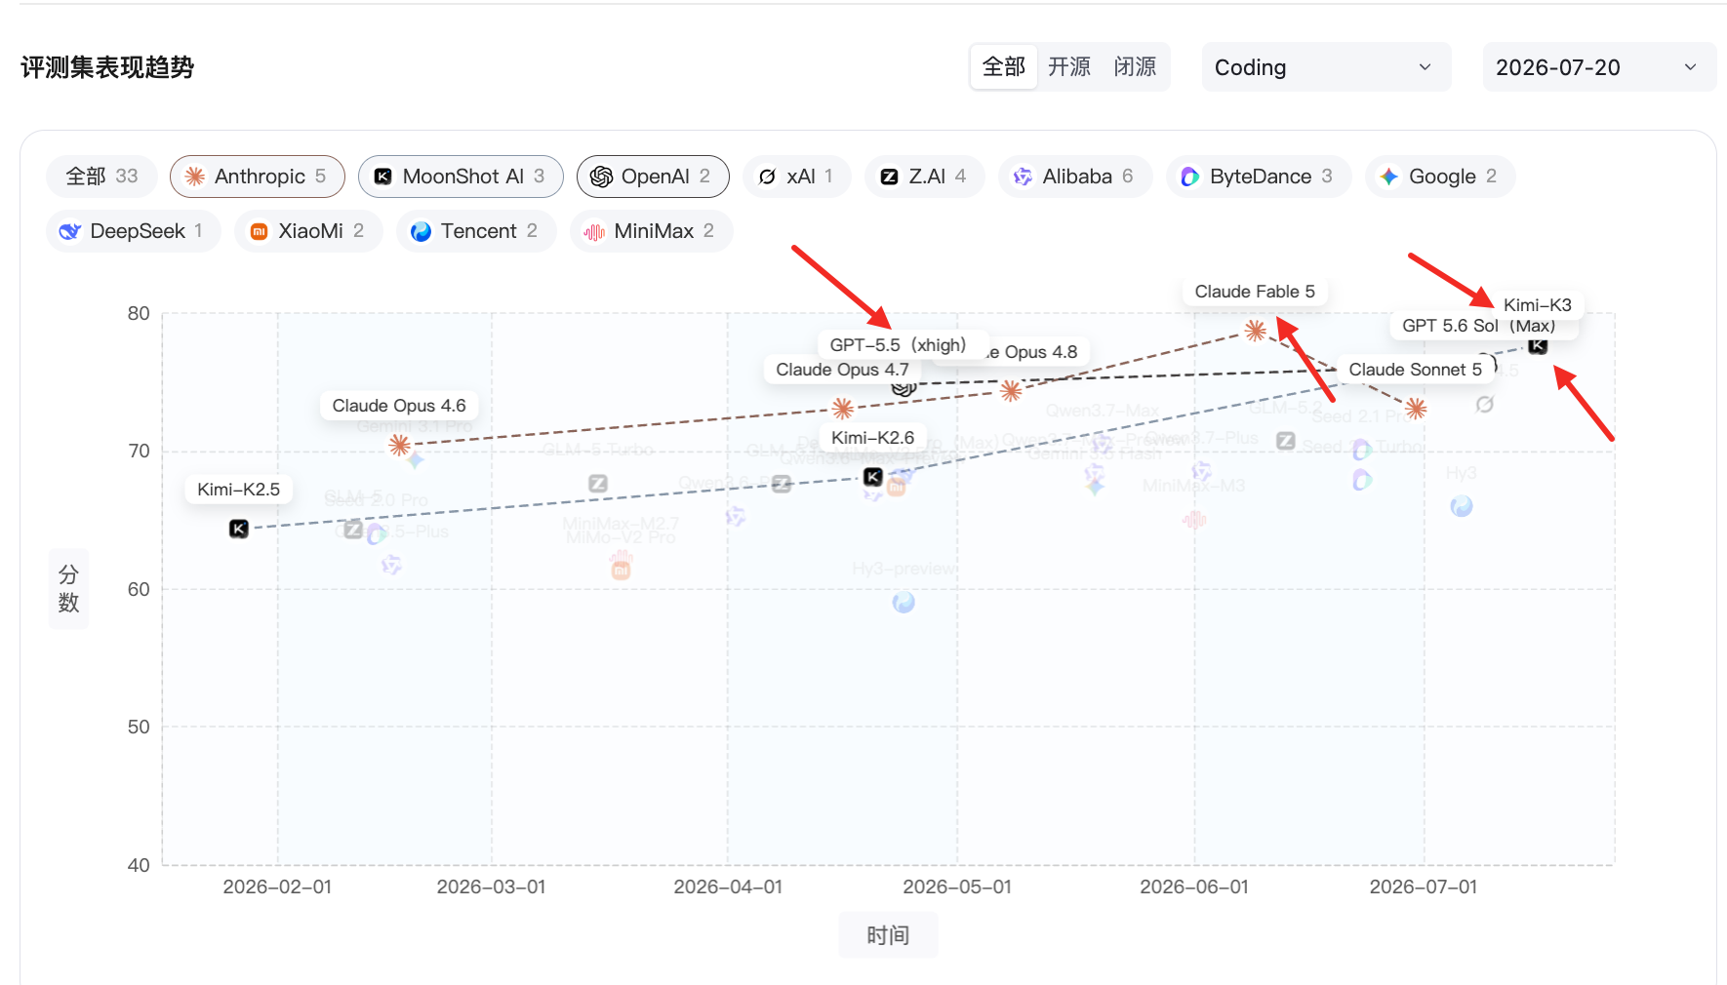Enable the Z.AI vendor filter chip

pos(924,177)
